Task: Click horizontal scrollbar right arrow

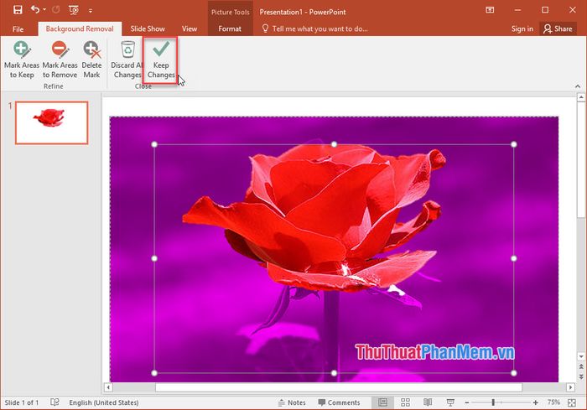Action: [570, 387]
